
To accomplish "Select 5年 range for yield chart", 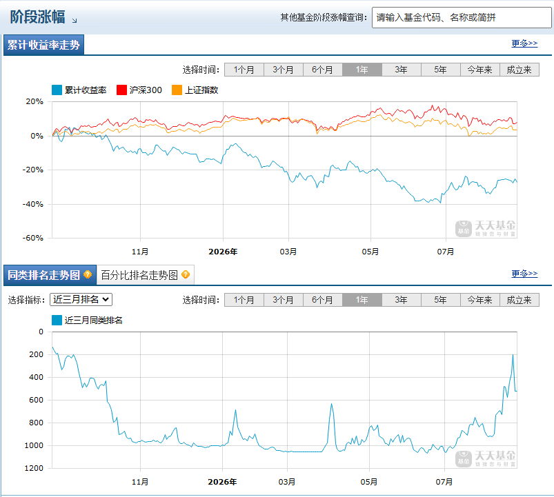I will click(441, 70).
